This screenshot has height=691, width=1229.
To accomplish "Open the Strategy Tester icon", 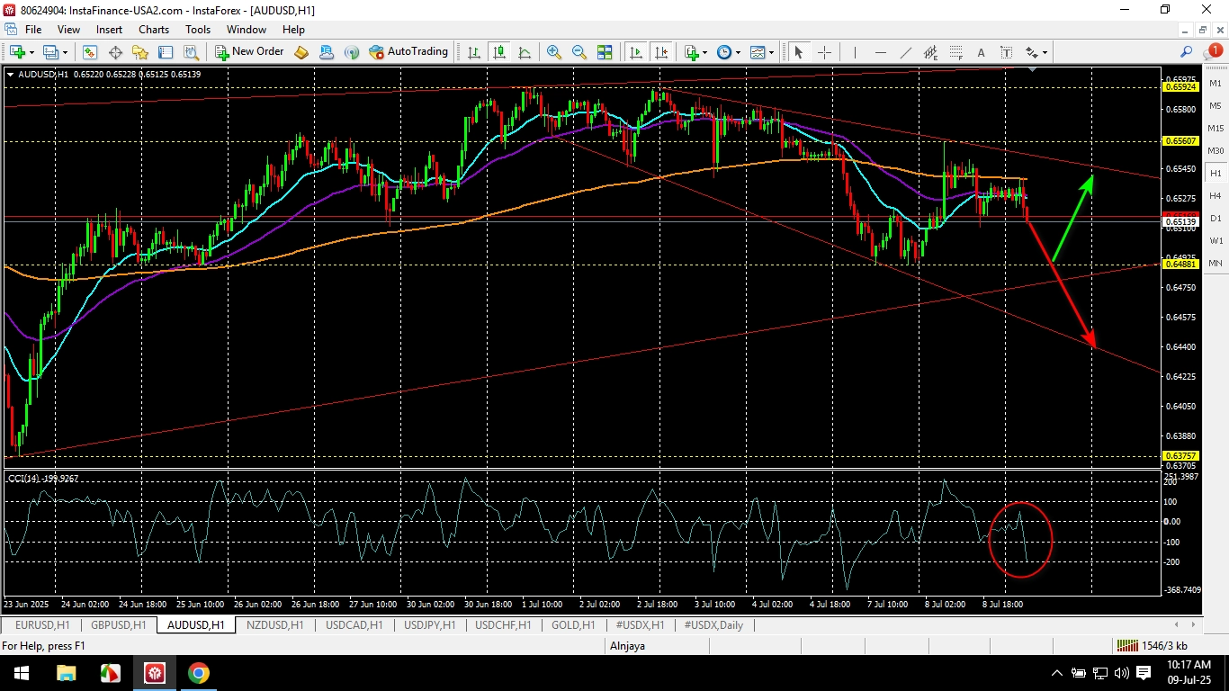I will (191, 52).
